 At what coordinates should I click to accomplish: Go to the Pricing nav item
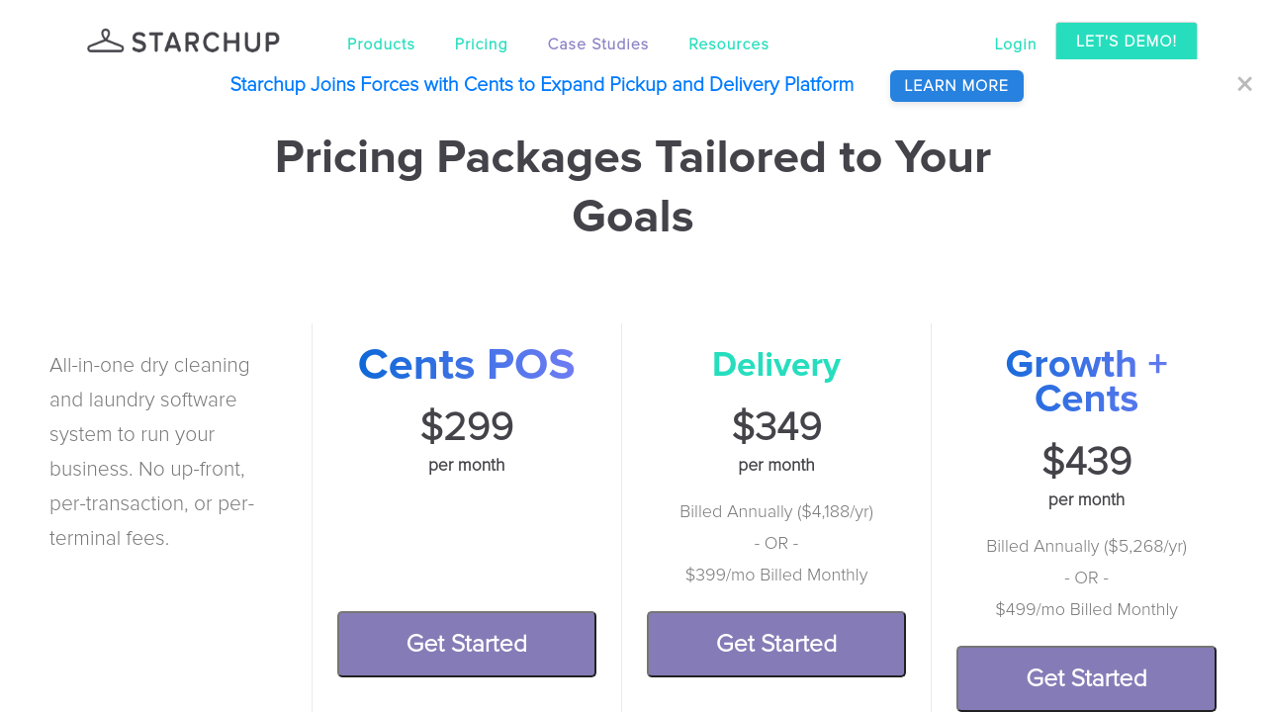pyautogui.click(x=481, y=44)
